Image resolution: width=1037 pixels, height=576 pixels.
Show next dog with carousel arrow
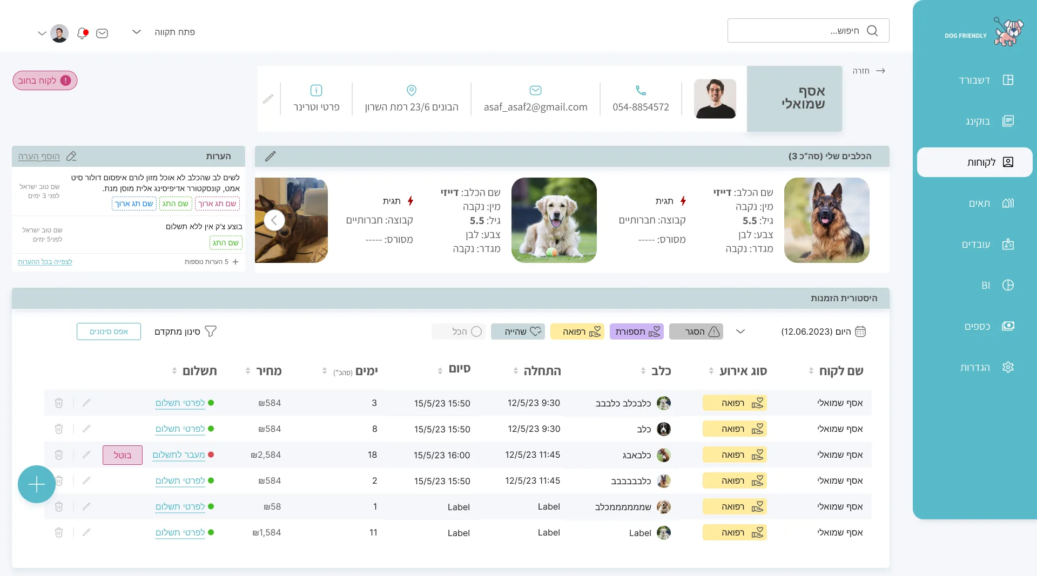tap(274, 220)
